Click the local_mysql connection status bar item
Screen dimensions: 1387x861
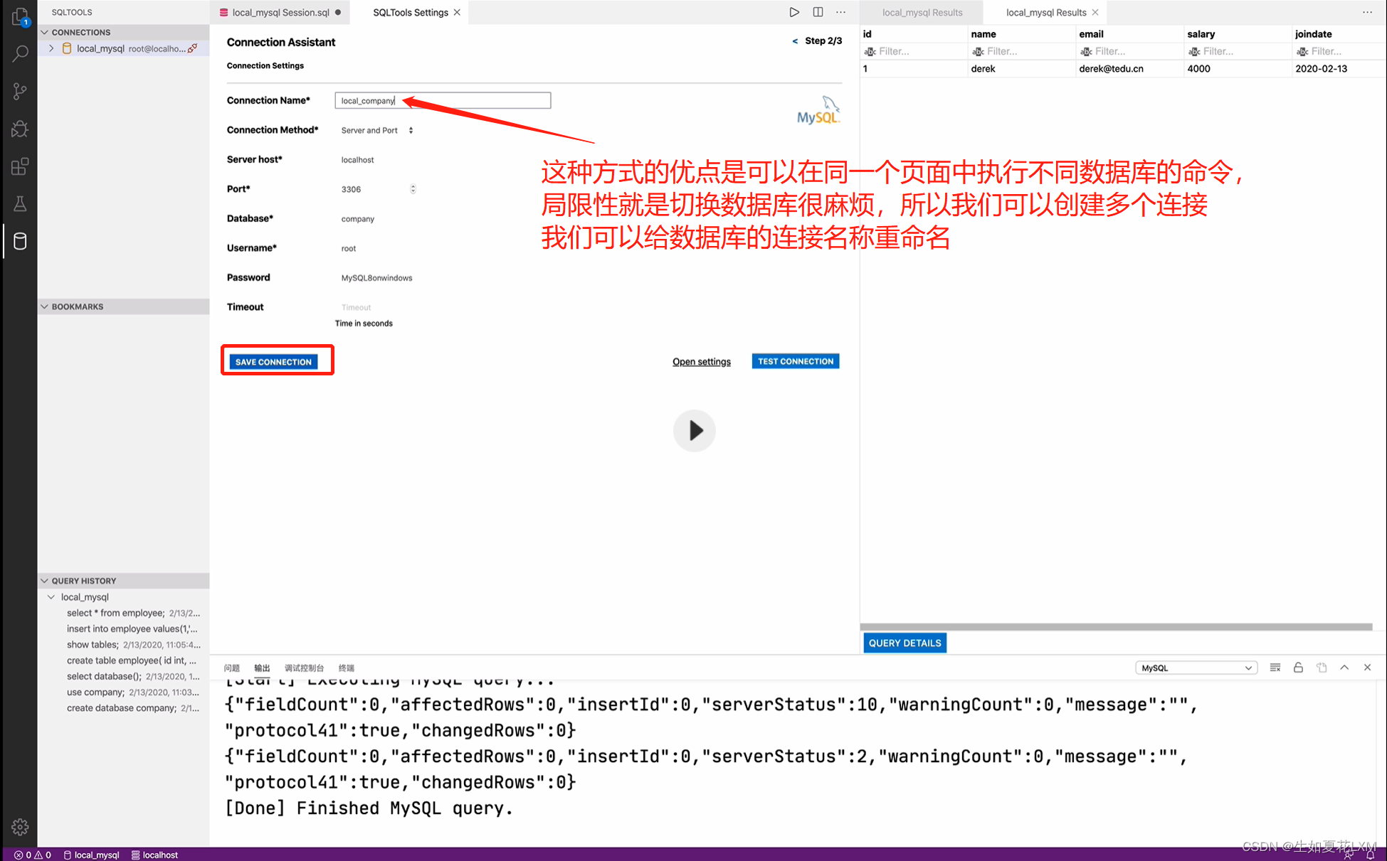click(91, 855)
